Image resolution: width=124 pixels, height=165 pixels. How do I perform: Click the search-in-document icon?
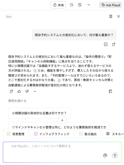pyautogui.click(x=80, y=5)
